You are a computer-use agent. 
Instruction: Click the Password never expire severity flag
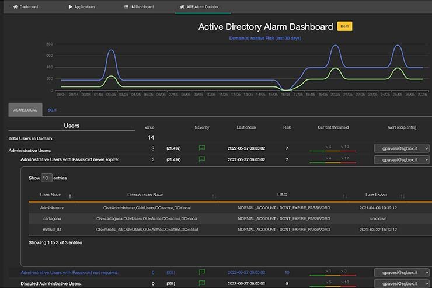202,159
